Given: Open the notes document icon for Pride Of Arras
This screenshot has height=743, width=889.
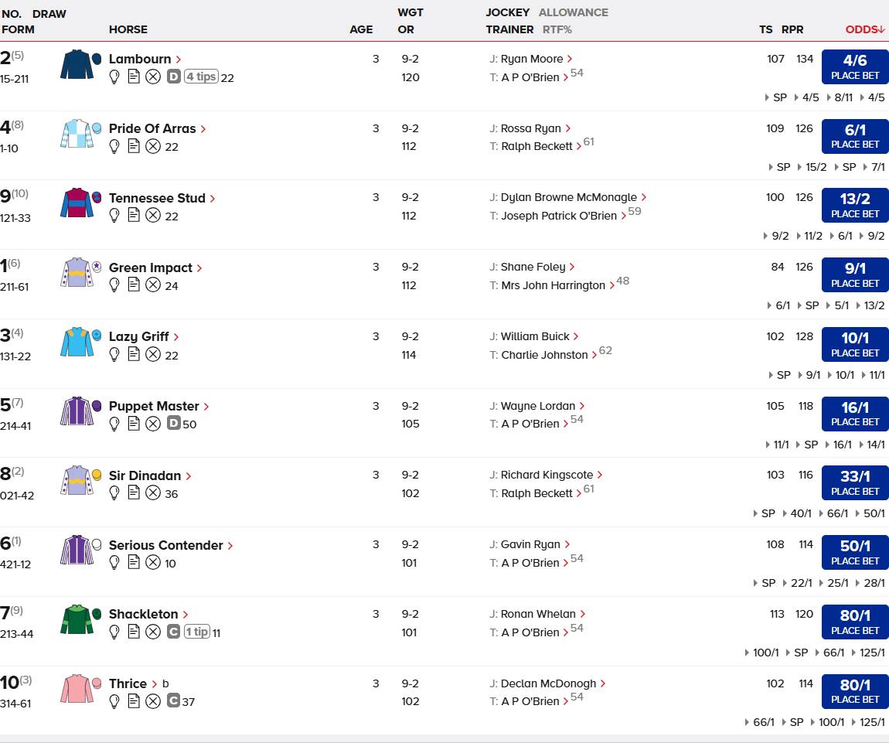Looking at the screenshot, I should (x=134, y=146).
